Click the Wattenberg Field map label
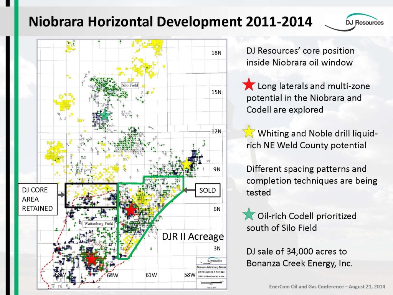This screenshot has height=295, width=393. point(99,224)
